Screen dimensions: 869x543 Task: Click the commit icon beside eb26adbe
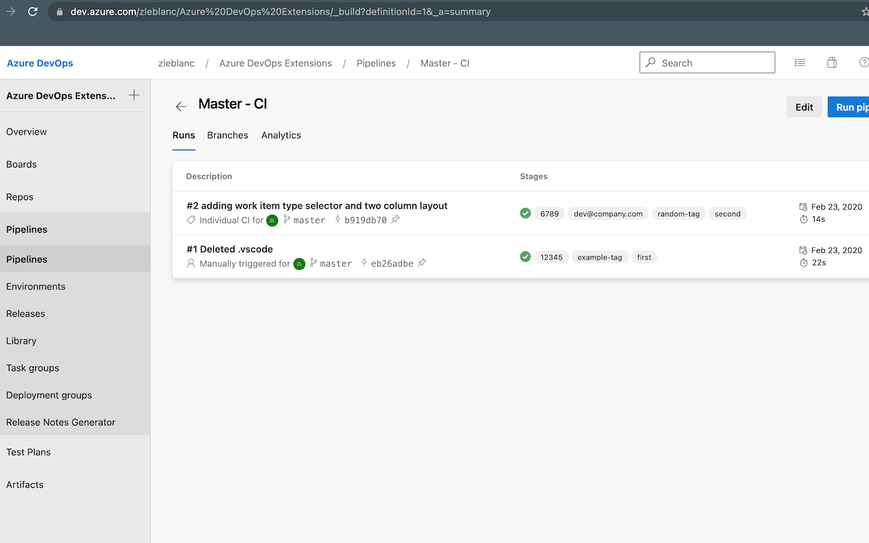[364, 263]
